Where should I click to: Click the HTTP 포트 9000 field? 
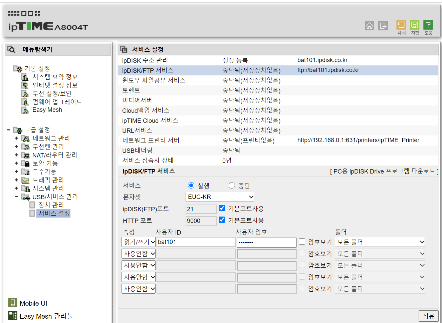(201, 221)
